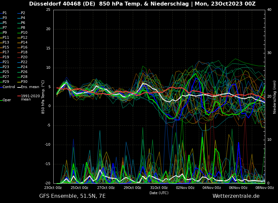Click the P1 legend entry

click(5, 13)
